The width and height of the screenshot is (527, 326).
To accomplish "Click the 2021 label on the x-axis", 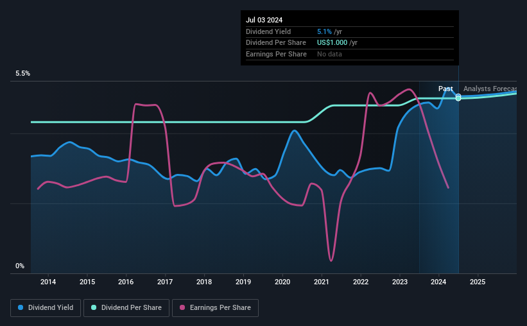I will 322,282.
